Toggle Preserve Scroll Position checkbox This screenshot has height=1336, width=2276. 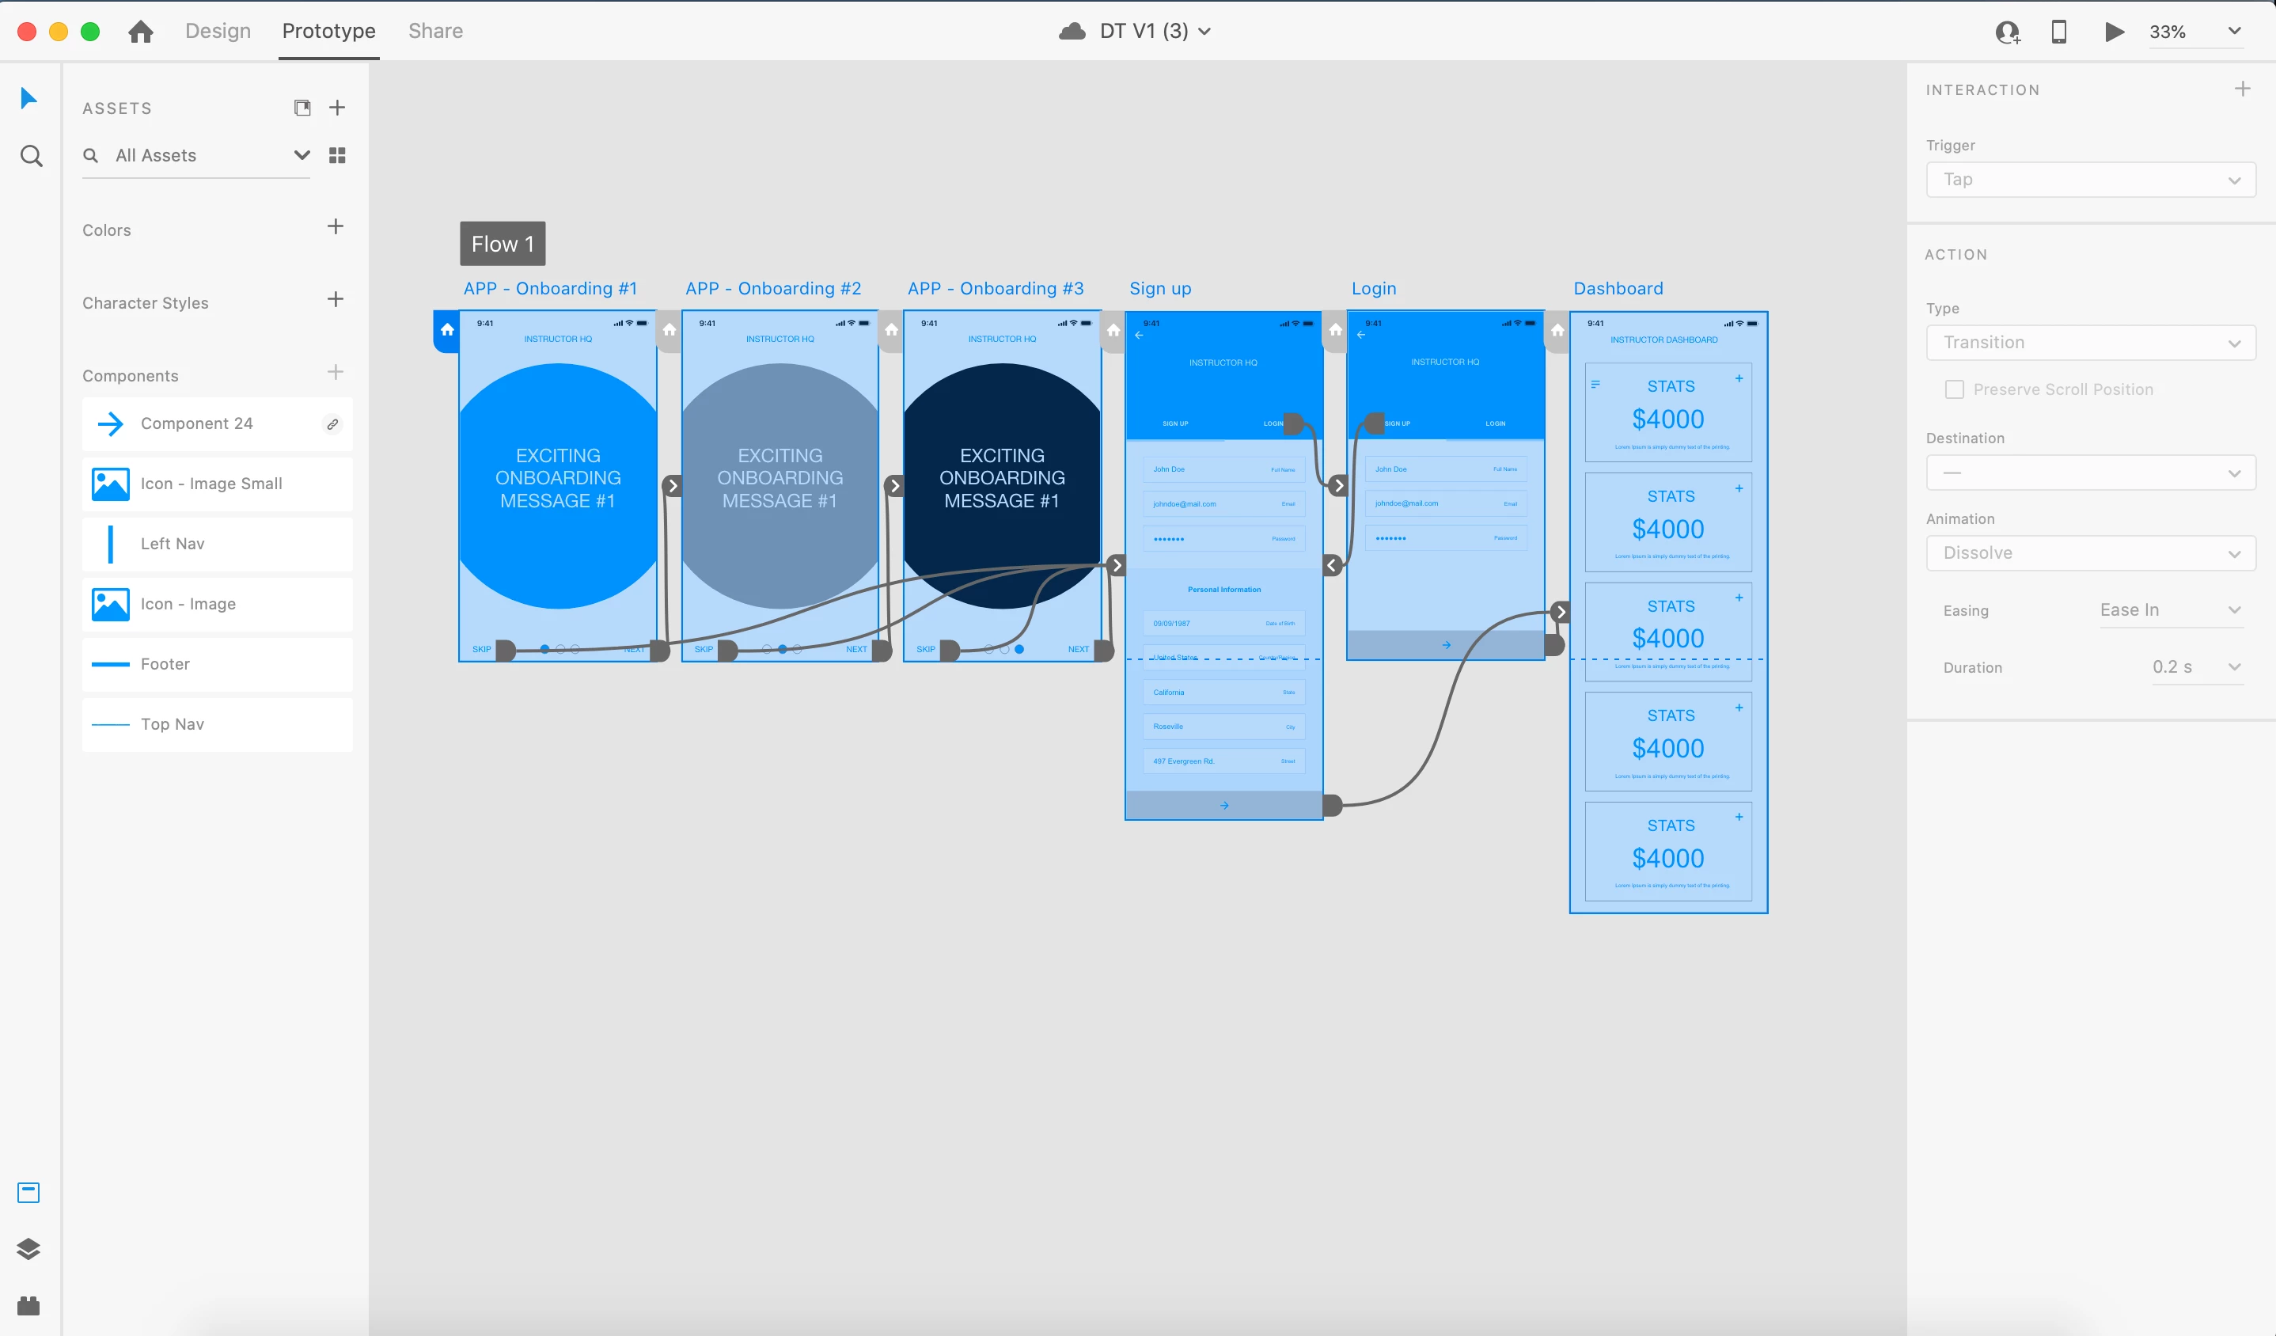pyautogui.click(x=1955, y=389)
